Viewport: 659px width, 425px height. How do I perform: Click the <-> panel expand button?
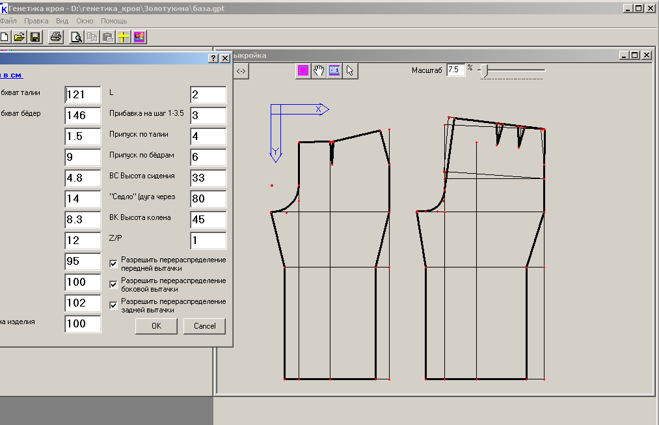pos(241,71)
